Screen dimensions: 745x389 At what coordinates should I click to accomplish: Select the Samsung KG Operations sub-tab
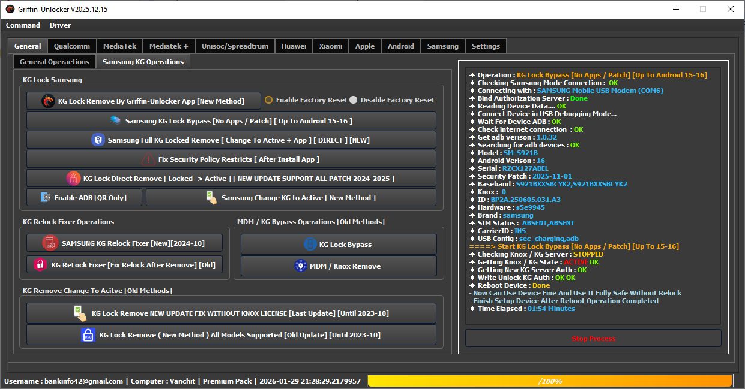point(143,61)
